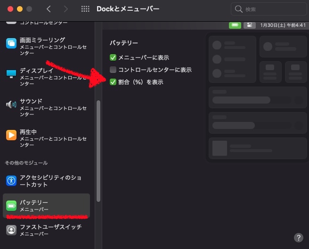Select the Display (ディスプレイ) monitor icon
The height and width of the screenshot is (249, 309).
[11, 74]
